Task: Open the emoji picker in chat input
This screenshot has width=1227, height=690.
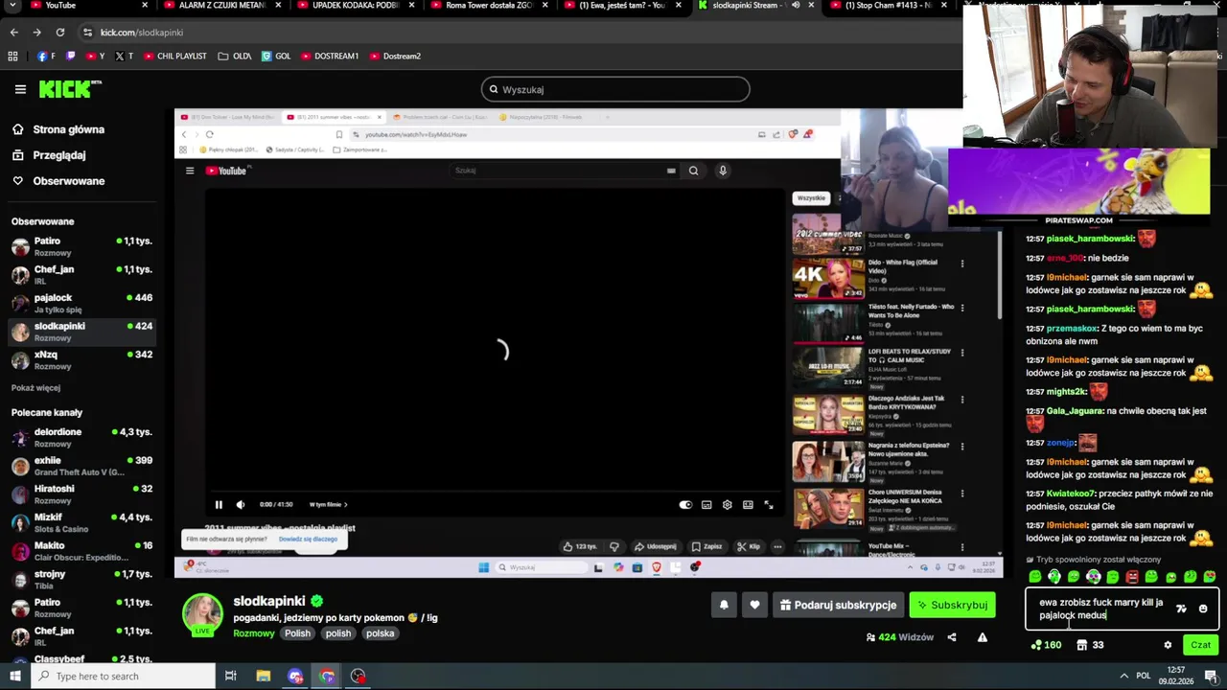Action: [1203, 609]
